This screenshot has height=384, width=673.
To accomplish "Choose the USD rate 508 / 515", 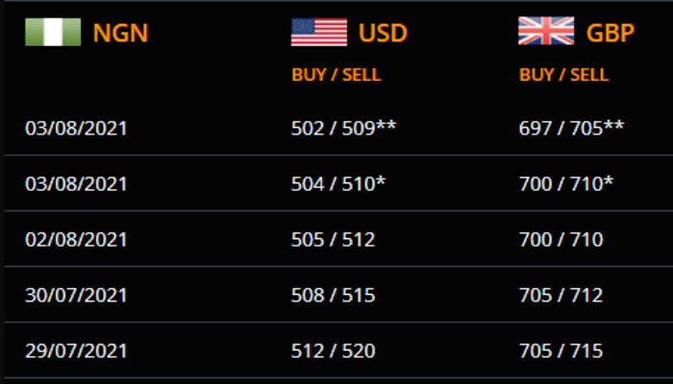I will click(333, 295).
